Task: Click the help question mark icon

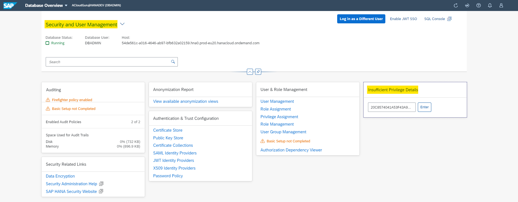Action: click(478, 5)
